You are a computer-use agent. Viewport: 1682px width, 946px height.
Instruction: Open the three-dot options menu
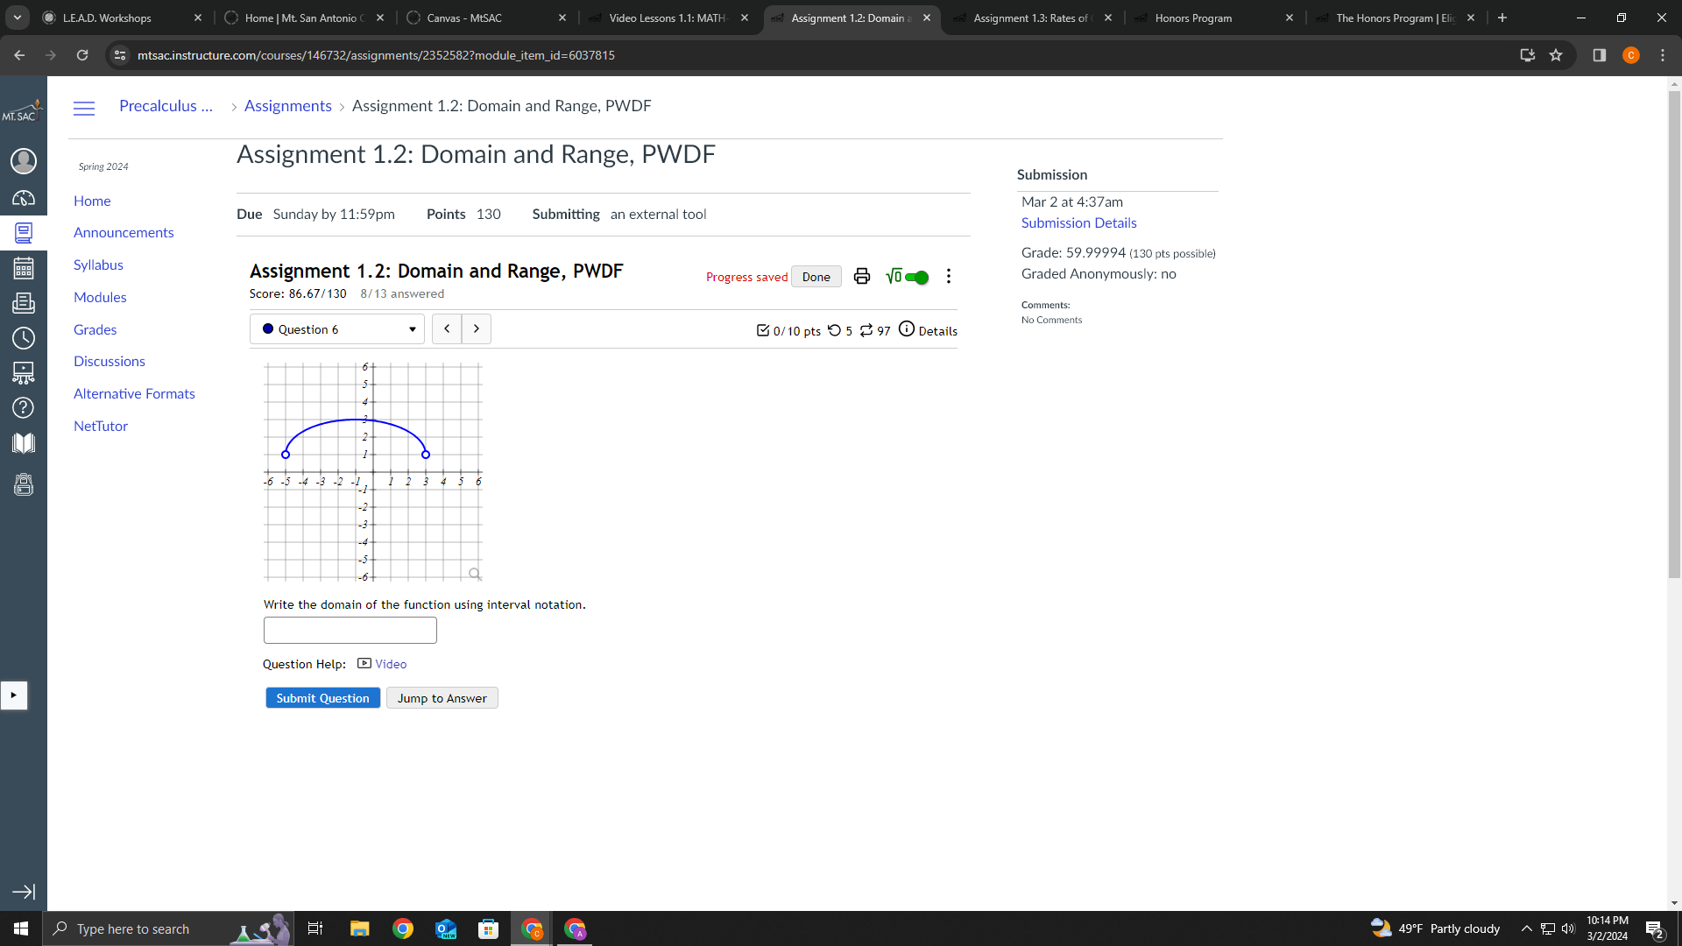pyautogui.click(x=948, y=277)
